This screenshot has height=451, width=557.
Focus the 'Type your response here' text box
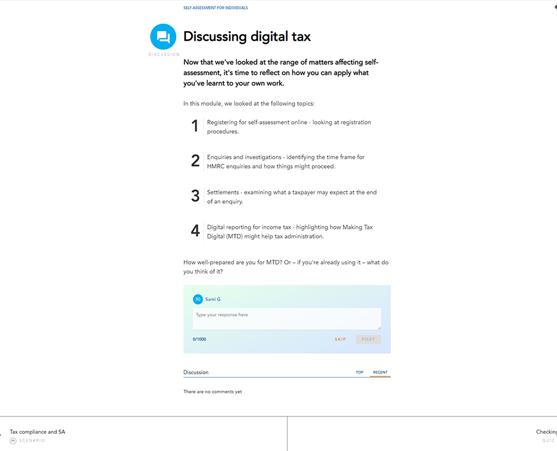pyautogui.click(x=287, y=318)
